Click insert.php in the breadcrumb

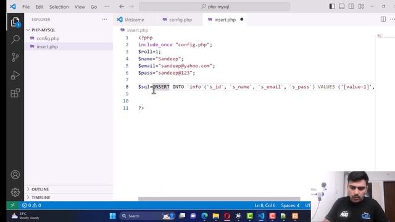(137, 30)
